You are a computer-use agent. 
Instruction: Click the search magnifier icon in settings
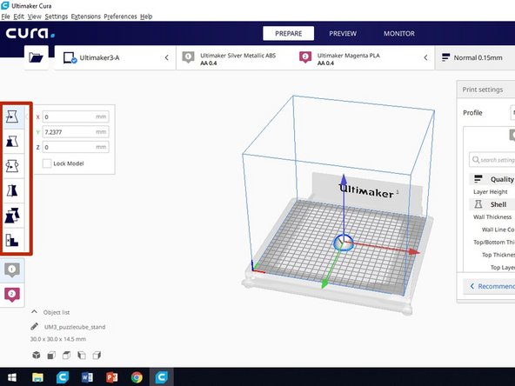coord(476,160)
